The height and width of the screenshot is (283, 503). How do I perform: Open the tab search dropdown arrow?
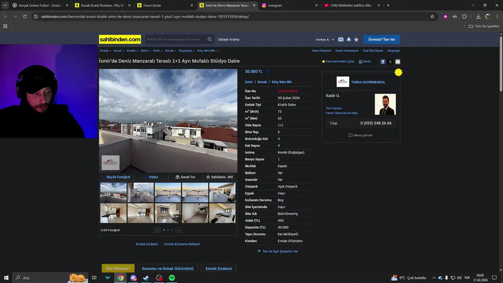(x=5, y=5)
